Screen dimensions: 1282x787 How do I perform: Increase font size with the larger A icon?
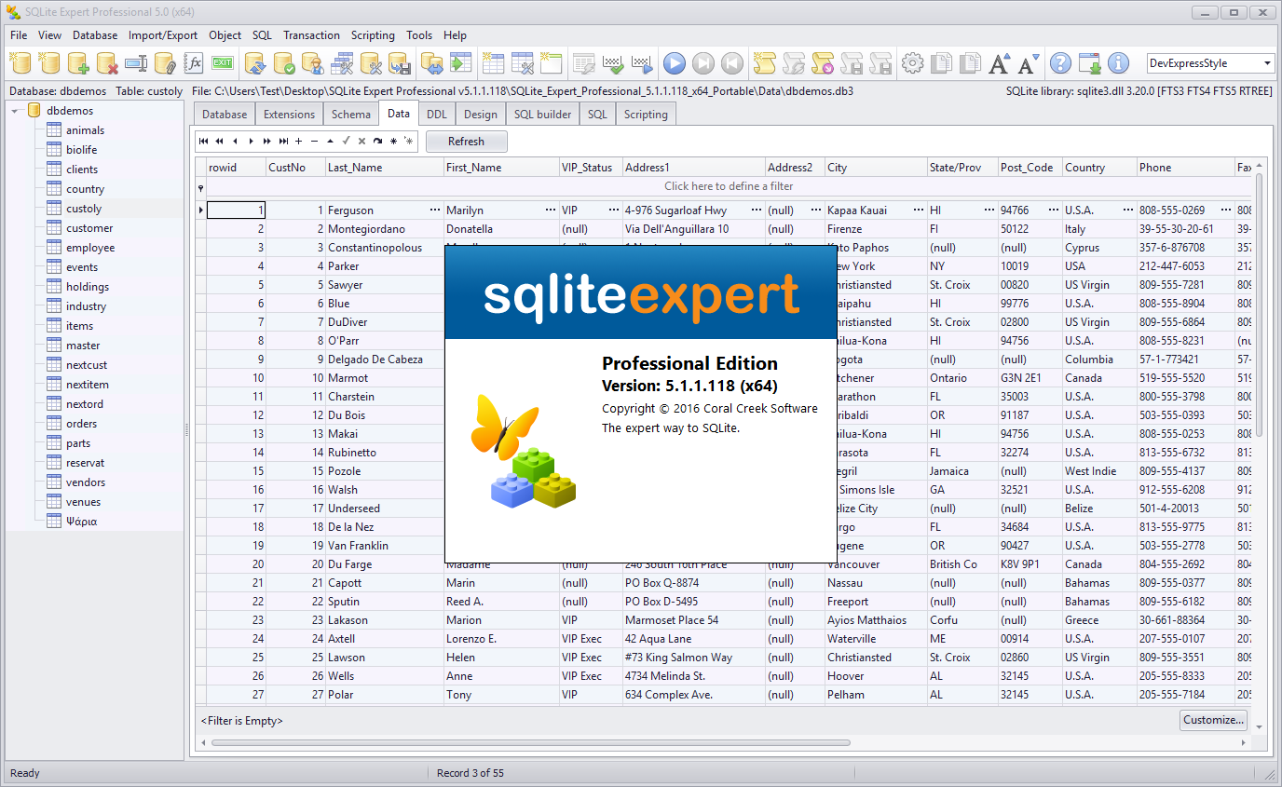(1000, 63)
